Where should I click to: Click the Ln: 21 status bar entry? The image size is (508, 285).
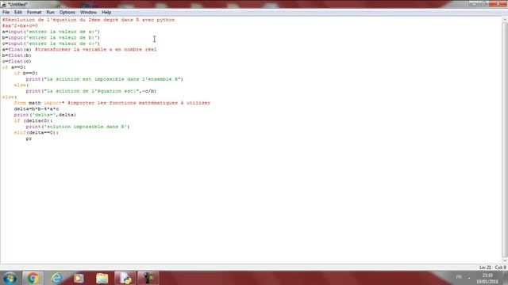[485, 268]
